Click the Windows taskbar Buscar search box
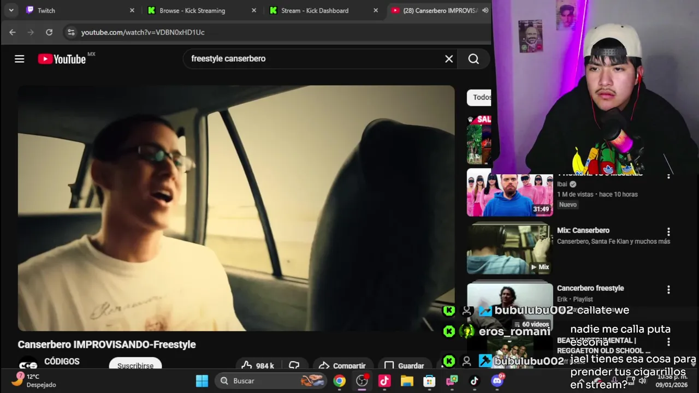The image size is (699, 393). tap(270, 381)
